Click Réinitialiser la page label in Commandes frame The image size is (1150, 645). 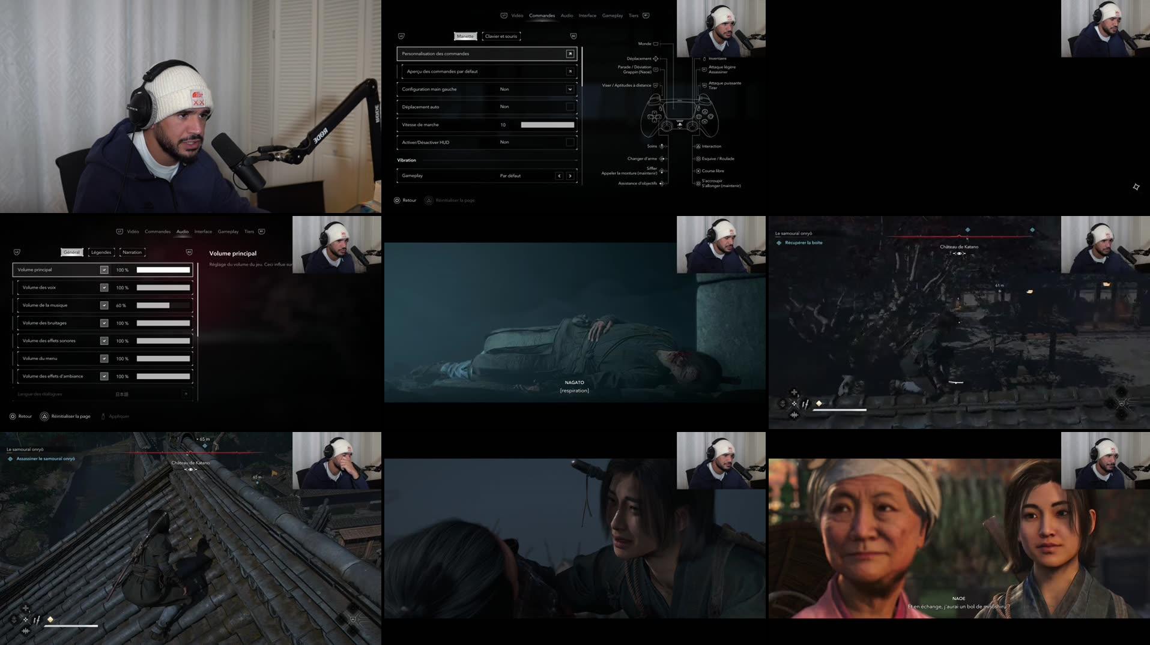(455, 200)
